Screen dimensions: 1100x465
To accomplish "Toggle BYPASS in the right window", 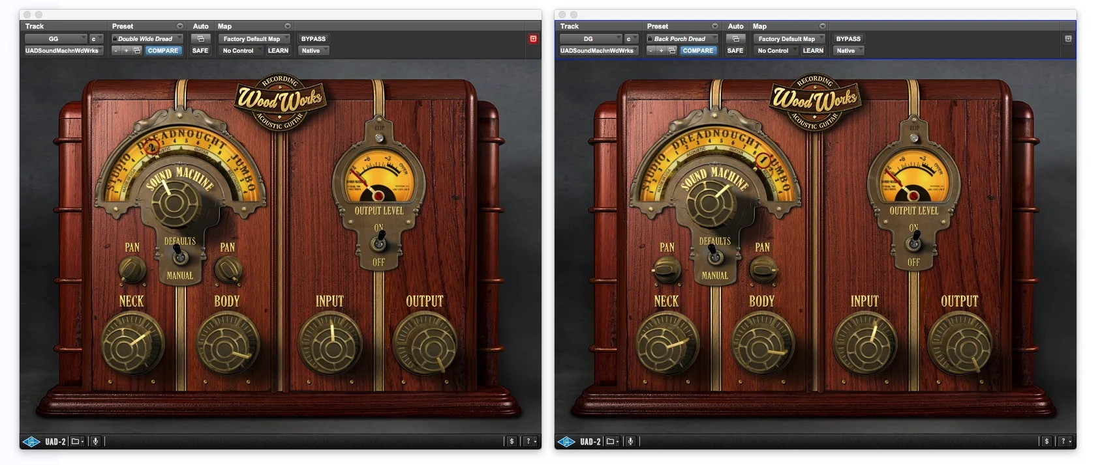I will tap(848, 39).
